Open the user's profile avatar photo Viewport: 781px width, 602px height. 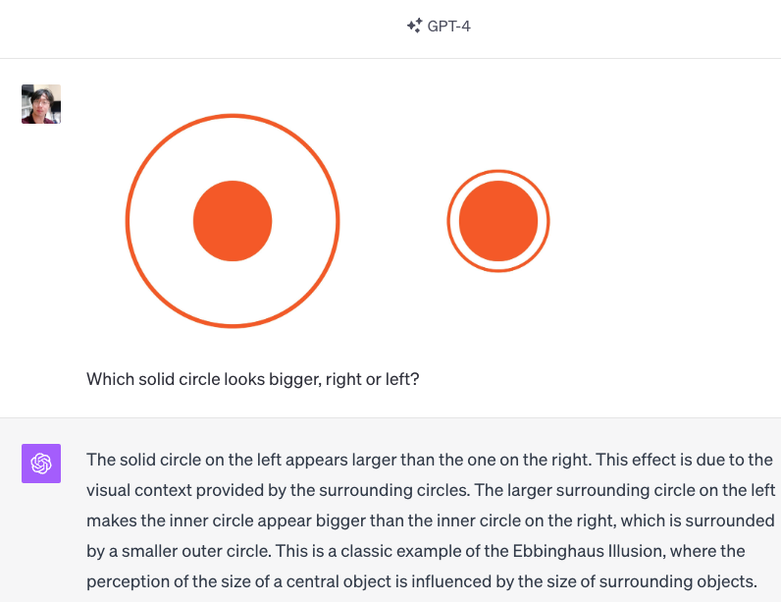(x=41, y=104)
